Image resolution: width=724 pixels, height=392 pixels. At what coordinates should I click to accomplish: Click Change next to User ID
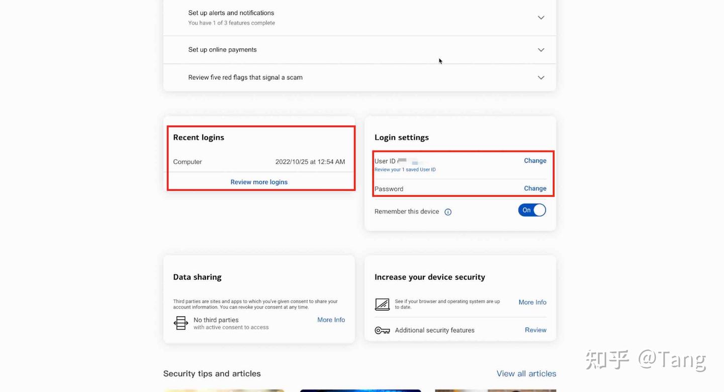(x=535, y=161)
